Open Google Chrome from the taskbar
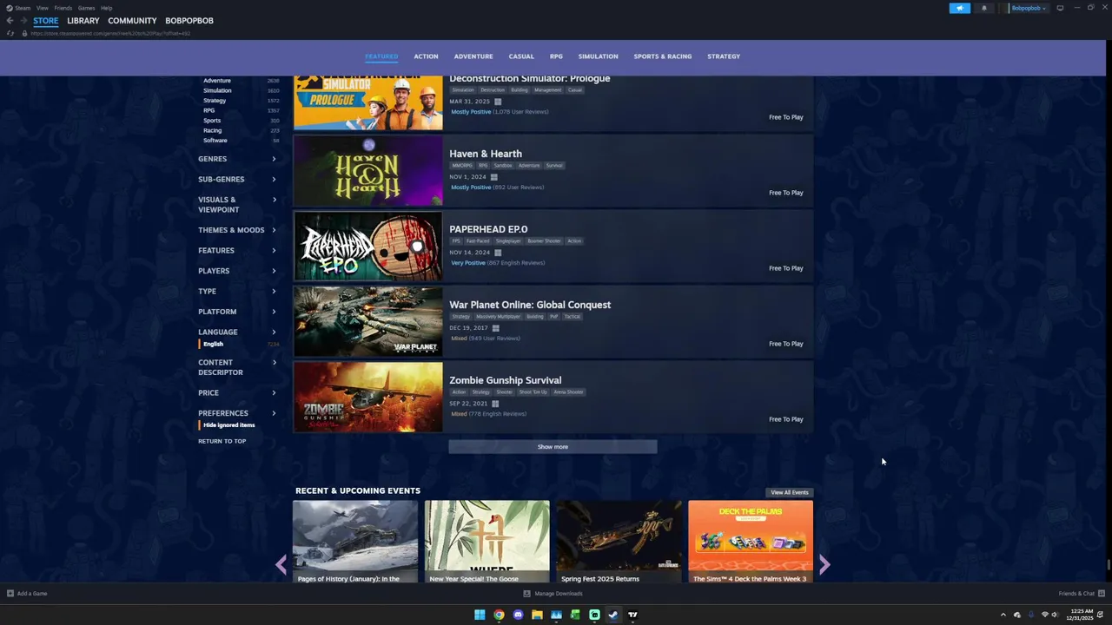Image resolution: width=1112 pixels, height=625 pixels. (499, 615)
